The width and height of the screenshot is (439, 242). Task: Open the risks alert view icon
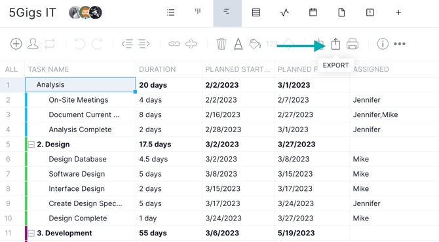click(x=370, y=12)
